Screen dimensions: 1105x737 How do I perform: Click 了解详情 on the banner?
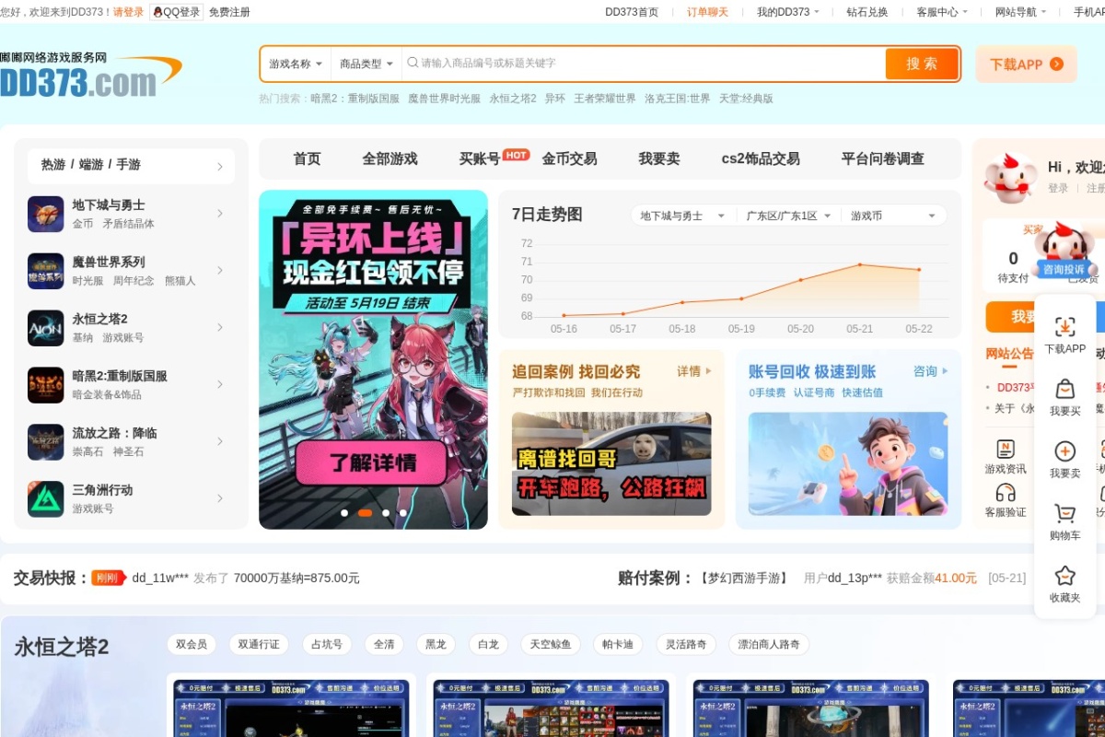click(372, 462)
